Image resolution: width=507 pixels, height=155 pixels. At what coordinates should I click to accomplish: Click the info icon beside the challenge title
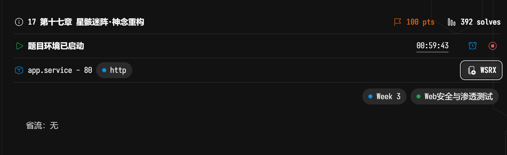[19, 22]
